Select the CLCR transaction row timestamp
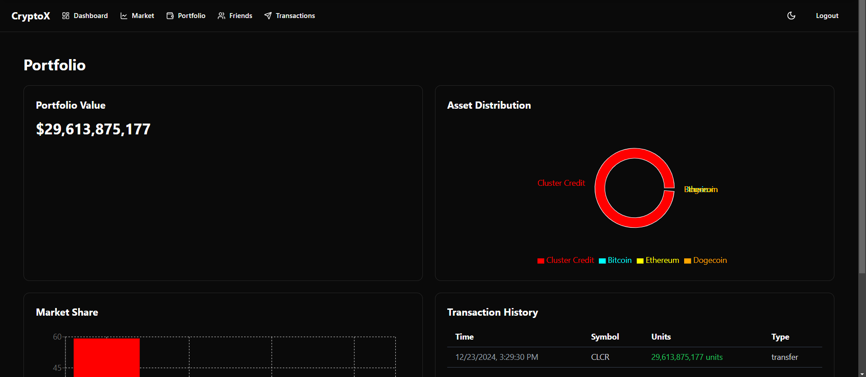 pyautogui.click(x=496, y=357)
